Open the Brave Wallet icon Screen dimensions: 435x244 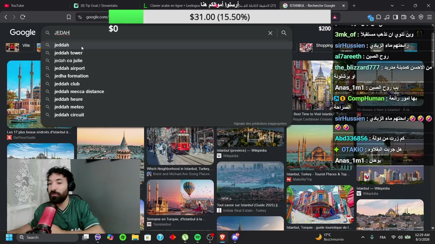(x=404, y=17)
